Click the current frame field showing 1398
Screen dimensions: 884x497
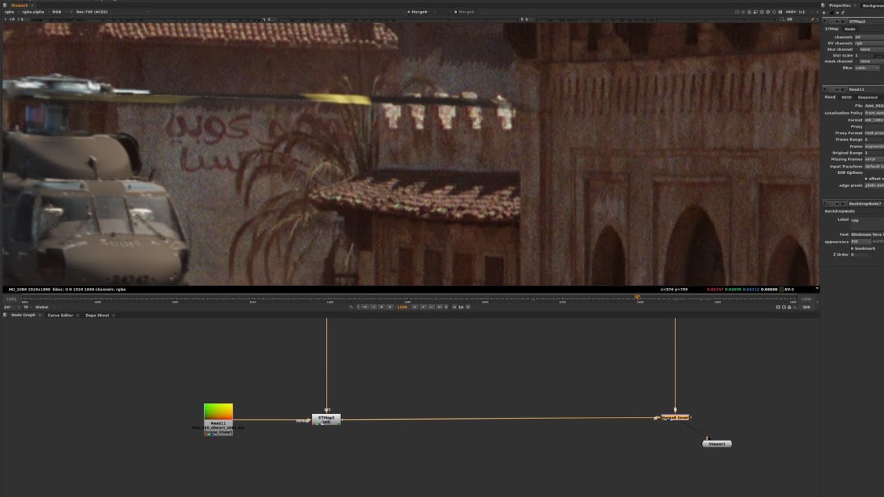click(402, 306)
